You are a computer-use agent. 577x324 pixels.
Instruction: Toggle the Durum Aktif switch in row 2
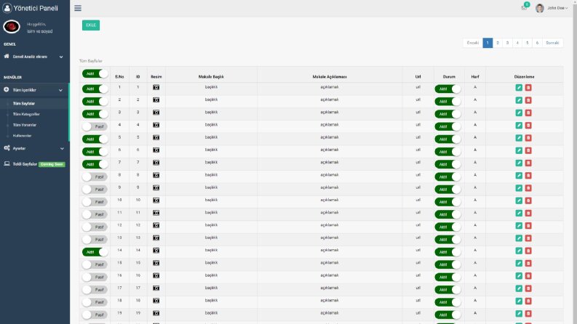tap(447, 102)
